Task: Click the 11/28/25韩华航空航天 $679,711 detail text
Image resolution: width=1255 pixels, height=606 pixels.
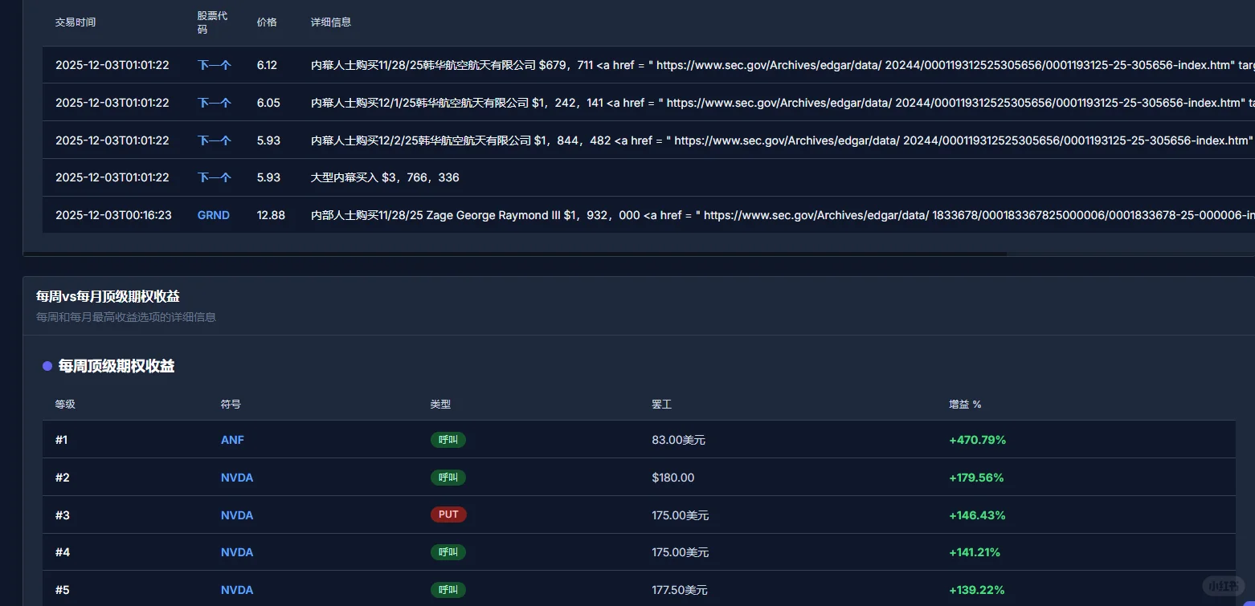Action: (783, 65)
